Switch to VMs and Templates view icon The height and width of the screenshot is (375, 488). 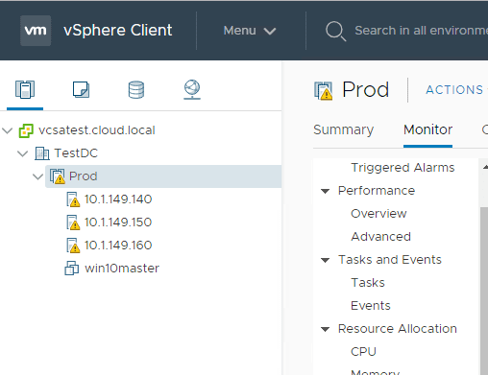[x=81, y=89]
